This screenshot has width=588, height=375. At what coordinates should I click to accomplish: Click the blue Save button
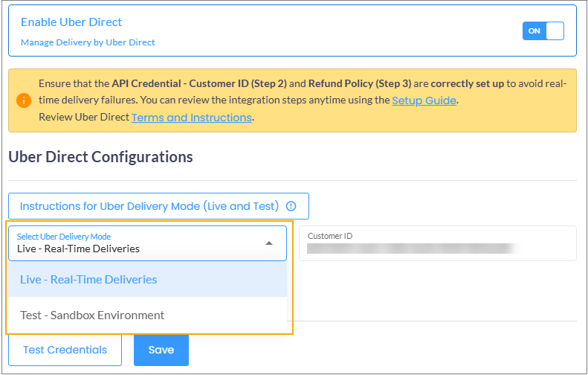coord(161,350)
